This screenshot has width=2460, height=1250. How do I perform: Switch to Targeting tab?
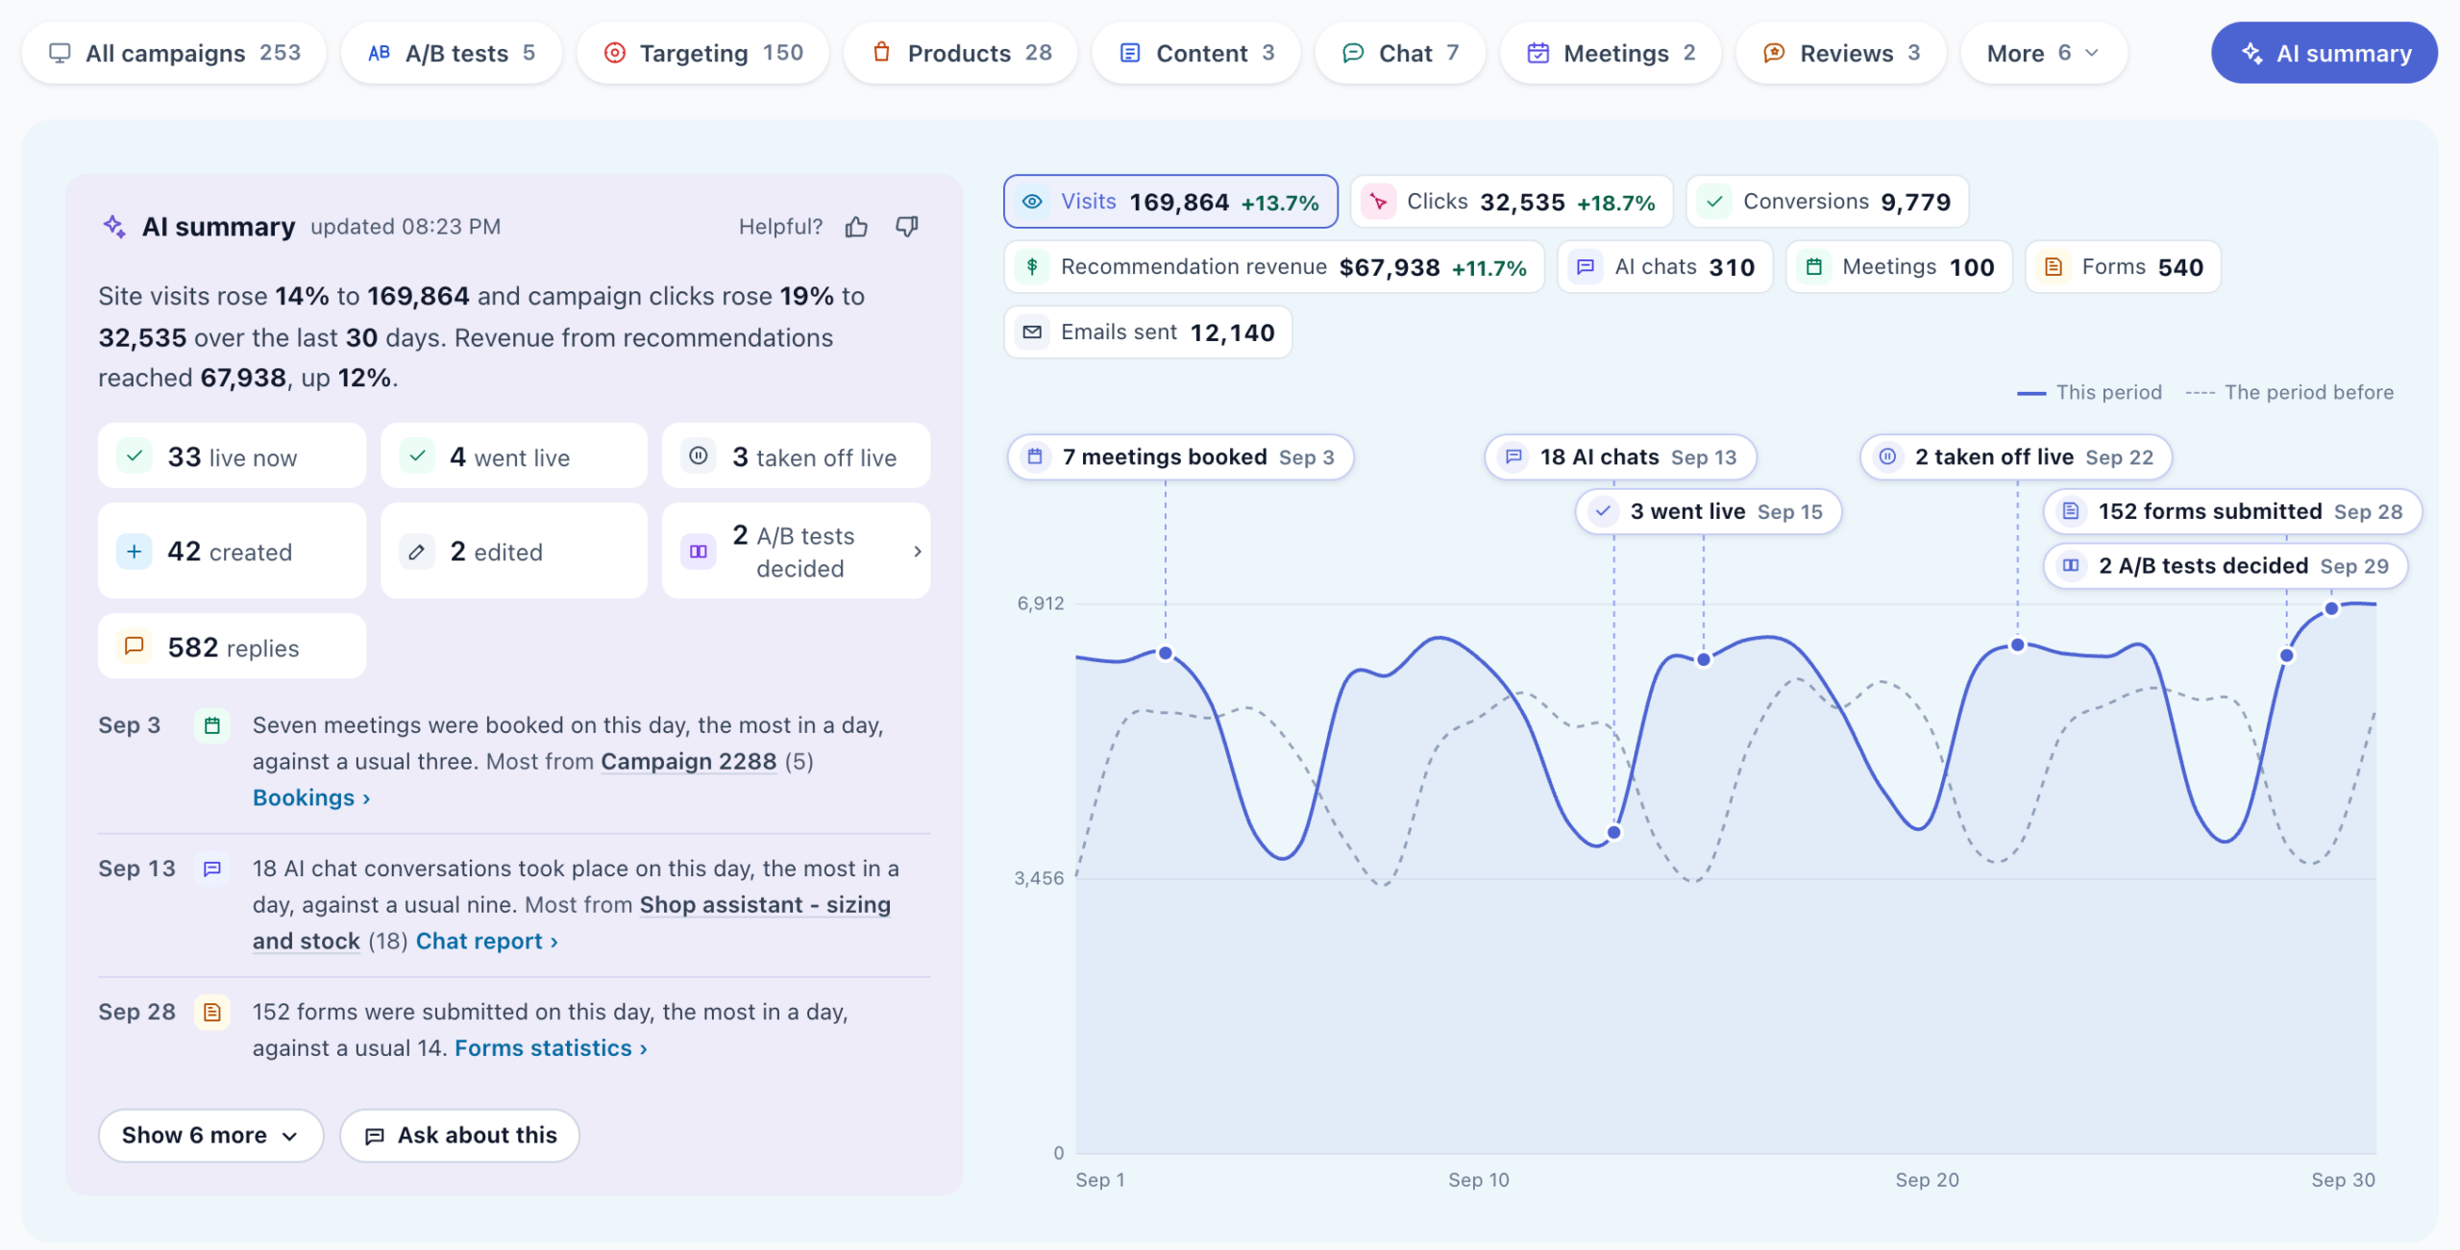pyautogui.click(x=702, y=53)
